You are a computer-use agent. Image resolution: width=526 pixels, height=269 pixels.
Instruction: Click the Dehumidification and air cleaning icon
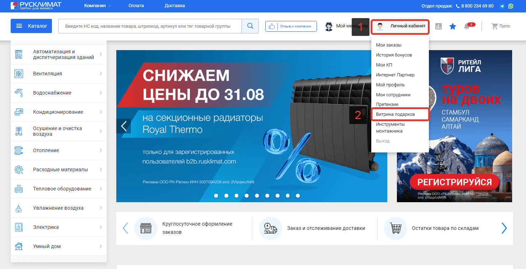19,131
